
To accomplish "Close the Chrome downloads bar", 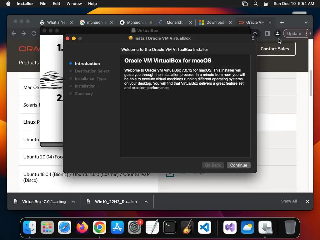I will tap(307, 201).
